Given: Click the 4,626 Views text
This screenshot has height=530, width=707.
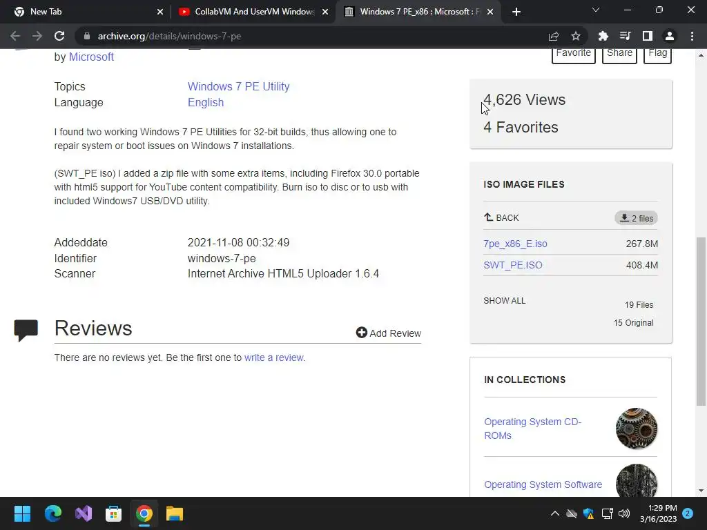Looking at the screenshot, I should pyautogui.click(x=525, y=99).
